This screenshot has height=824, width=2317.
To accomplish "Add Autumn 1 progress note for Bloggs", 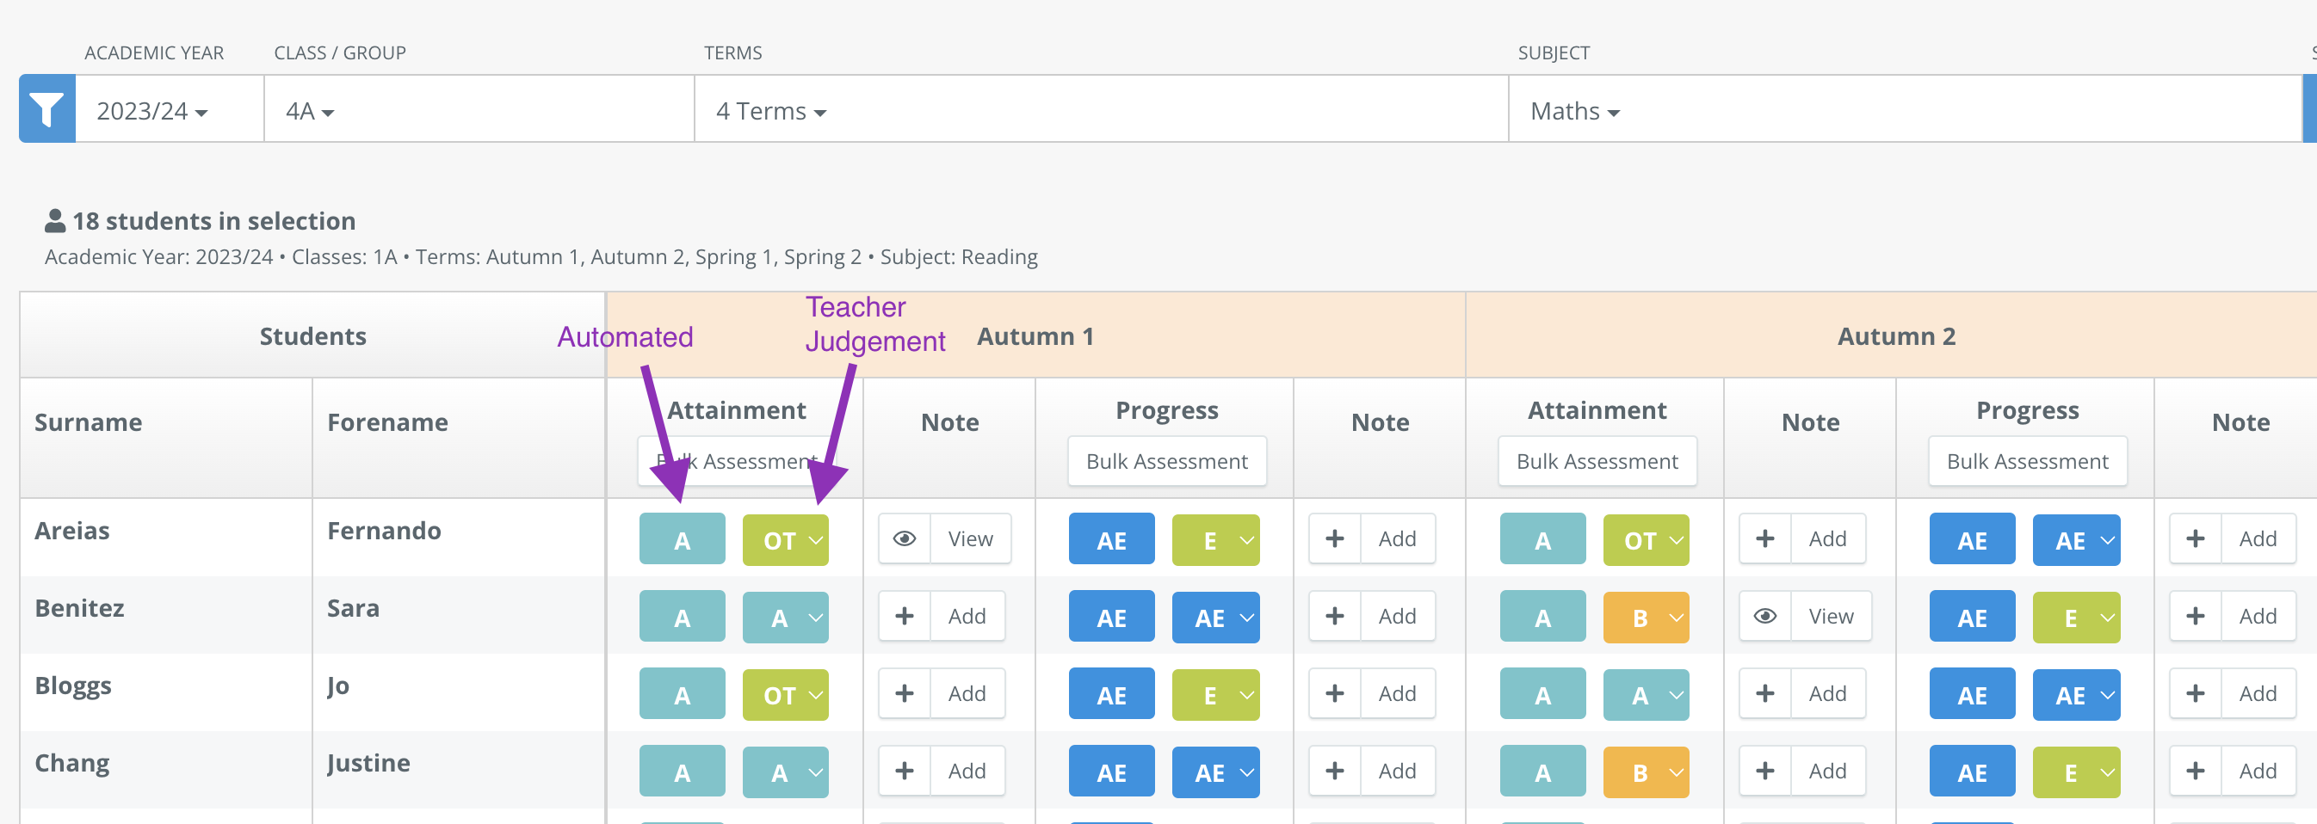I will 1372,692.
